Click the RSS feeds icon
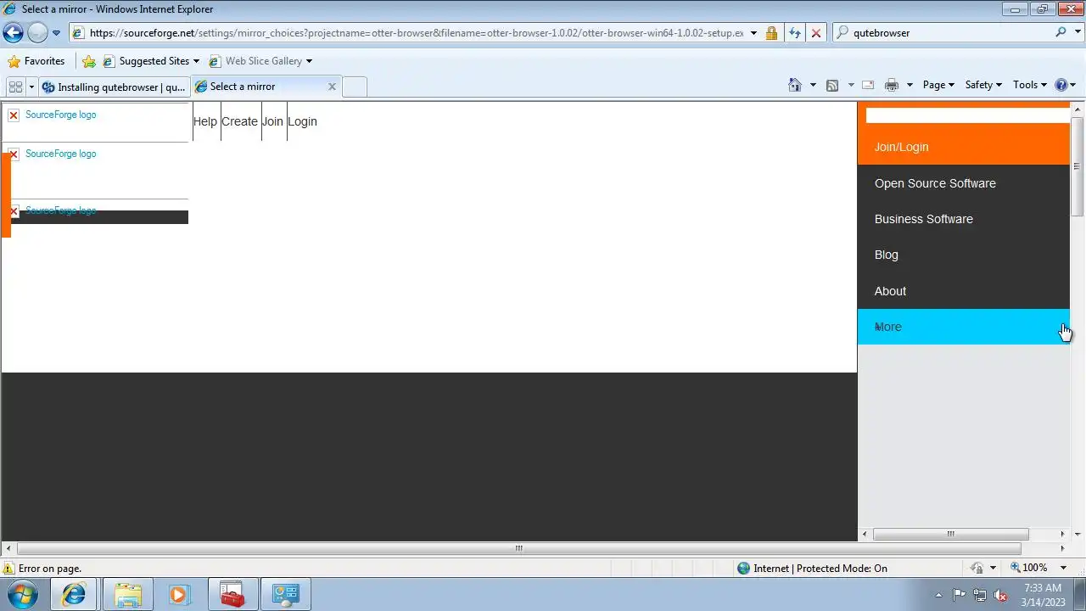This screenshot has width=1086, height=611. pos(832,85)
